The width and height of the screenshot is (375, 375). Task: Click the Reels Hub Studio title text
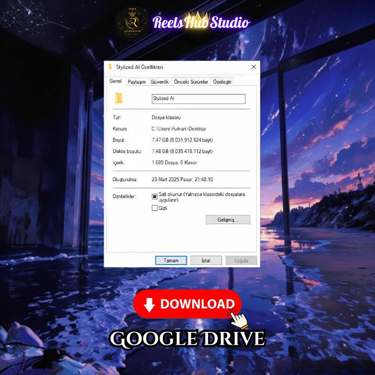point(201,23)
